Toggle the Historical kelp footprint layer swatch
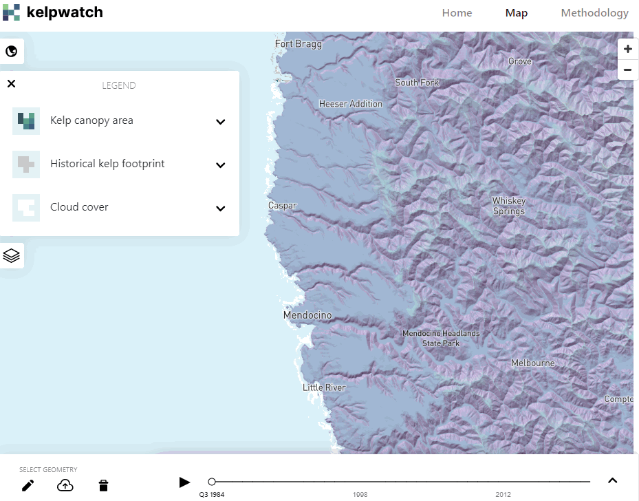The width and height of the screenshot is (639, 501). tap(26, 164)
